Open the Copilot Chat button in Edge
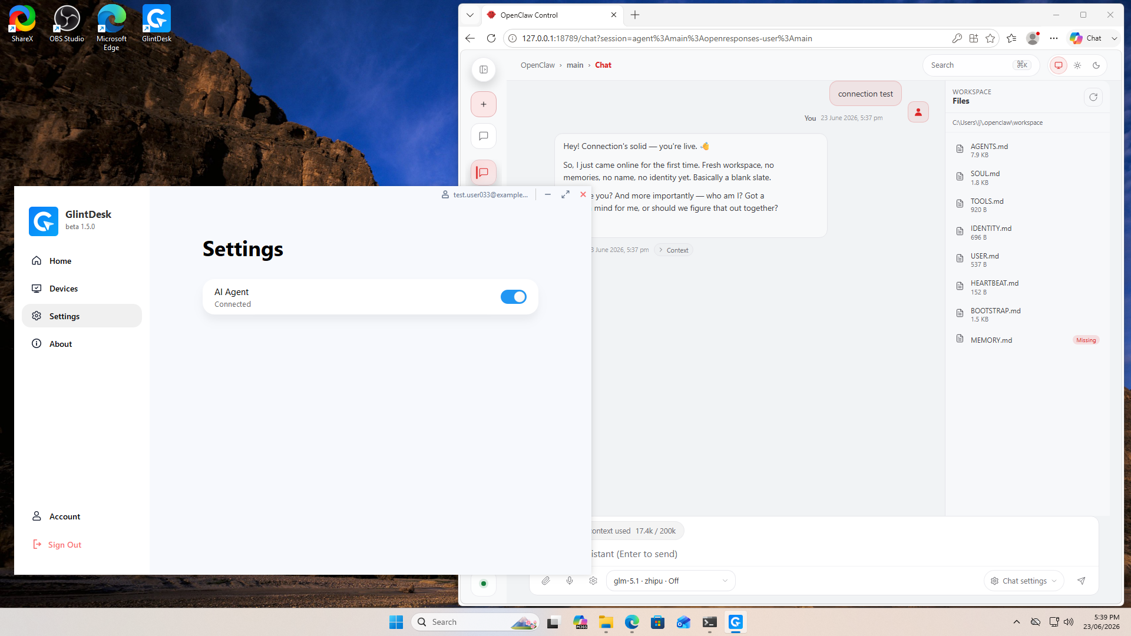Viewport: 1131px width, 636px height. [x=1086, y=38]
